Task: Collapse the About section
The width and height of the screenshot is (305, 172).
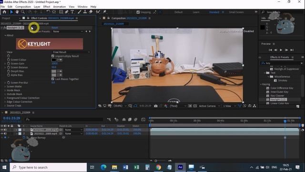Action: (x=5, y=35)
